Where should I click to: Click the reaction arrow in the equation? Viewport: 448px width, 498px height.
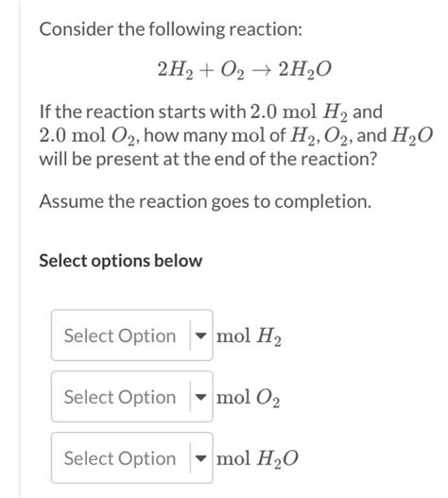click(x=261, y=71)
